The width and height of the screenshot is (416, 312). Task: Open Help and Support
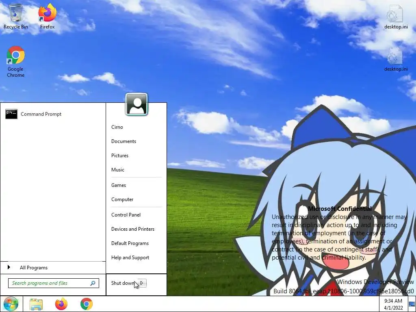click(x=130, y=258)
